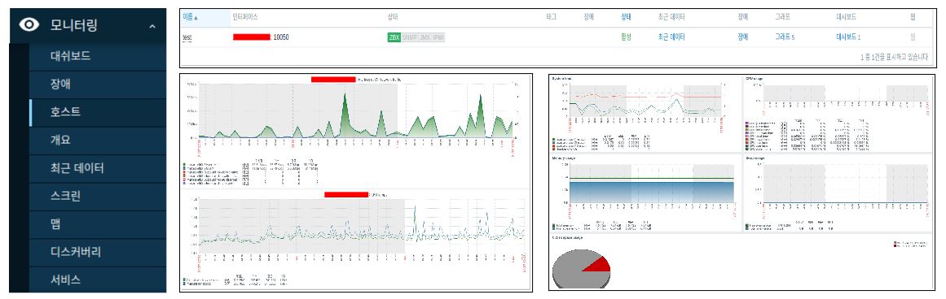Click the 웹 cell in test row
946x299 pixels.
[913, 37]
